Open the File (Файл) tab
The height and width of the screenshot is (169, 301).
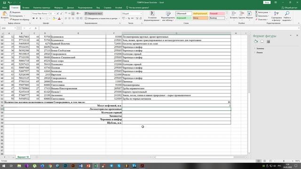click(x=5, y=8)
